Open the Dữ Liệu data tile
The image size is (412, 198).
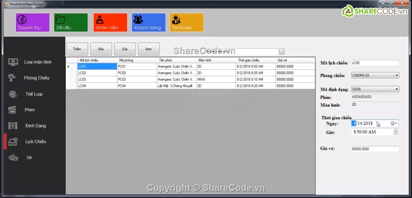click(x=71, y=22)
